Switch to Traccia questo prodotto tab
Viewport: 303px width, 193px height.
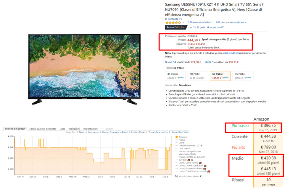(x=42, y=129)
